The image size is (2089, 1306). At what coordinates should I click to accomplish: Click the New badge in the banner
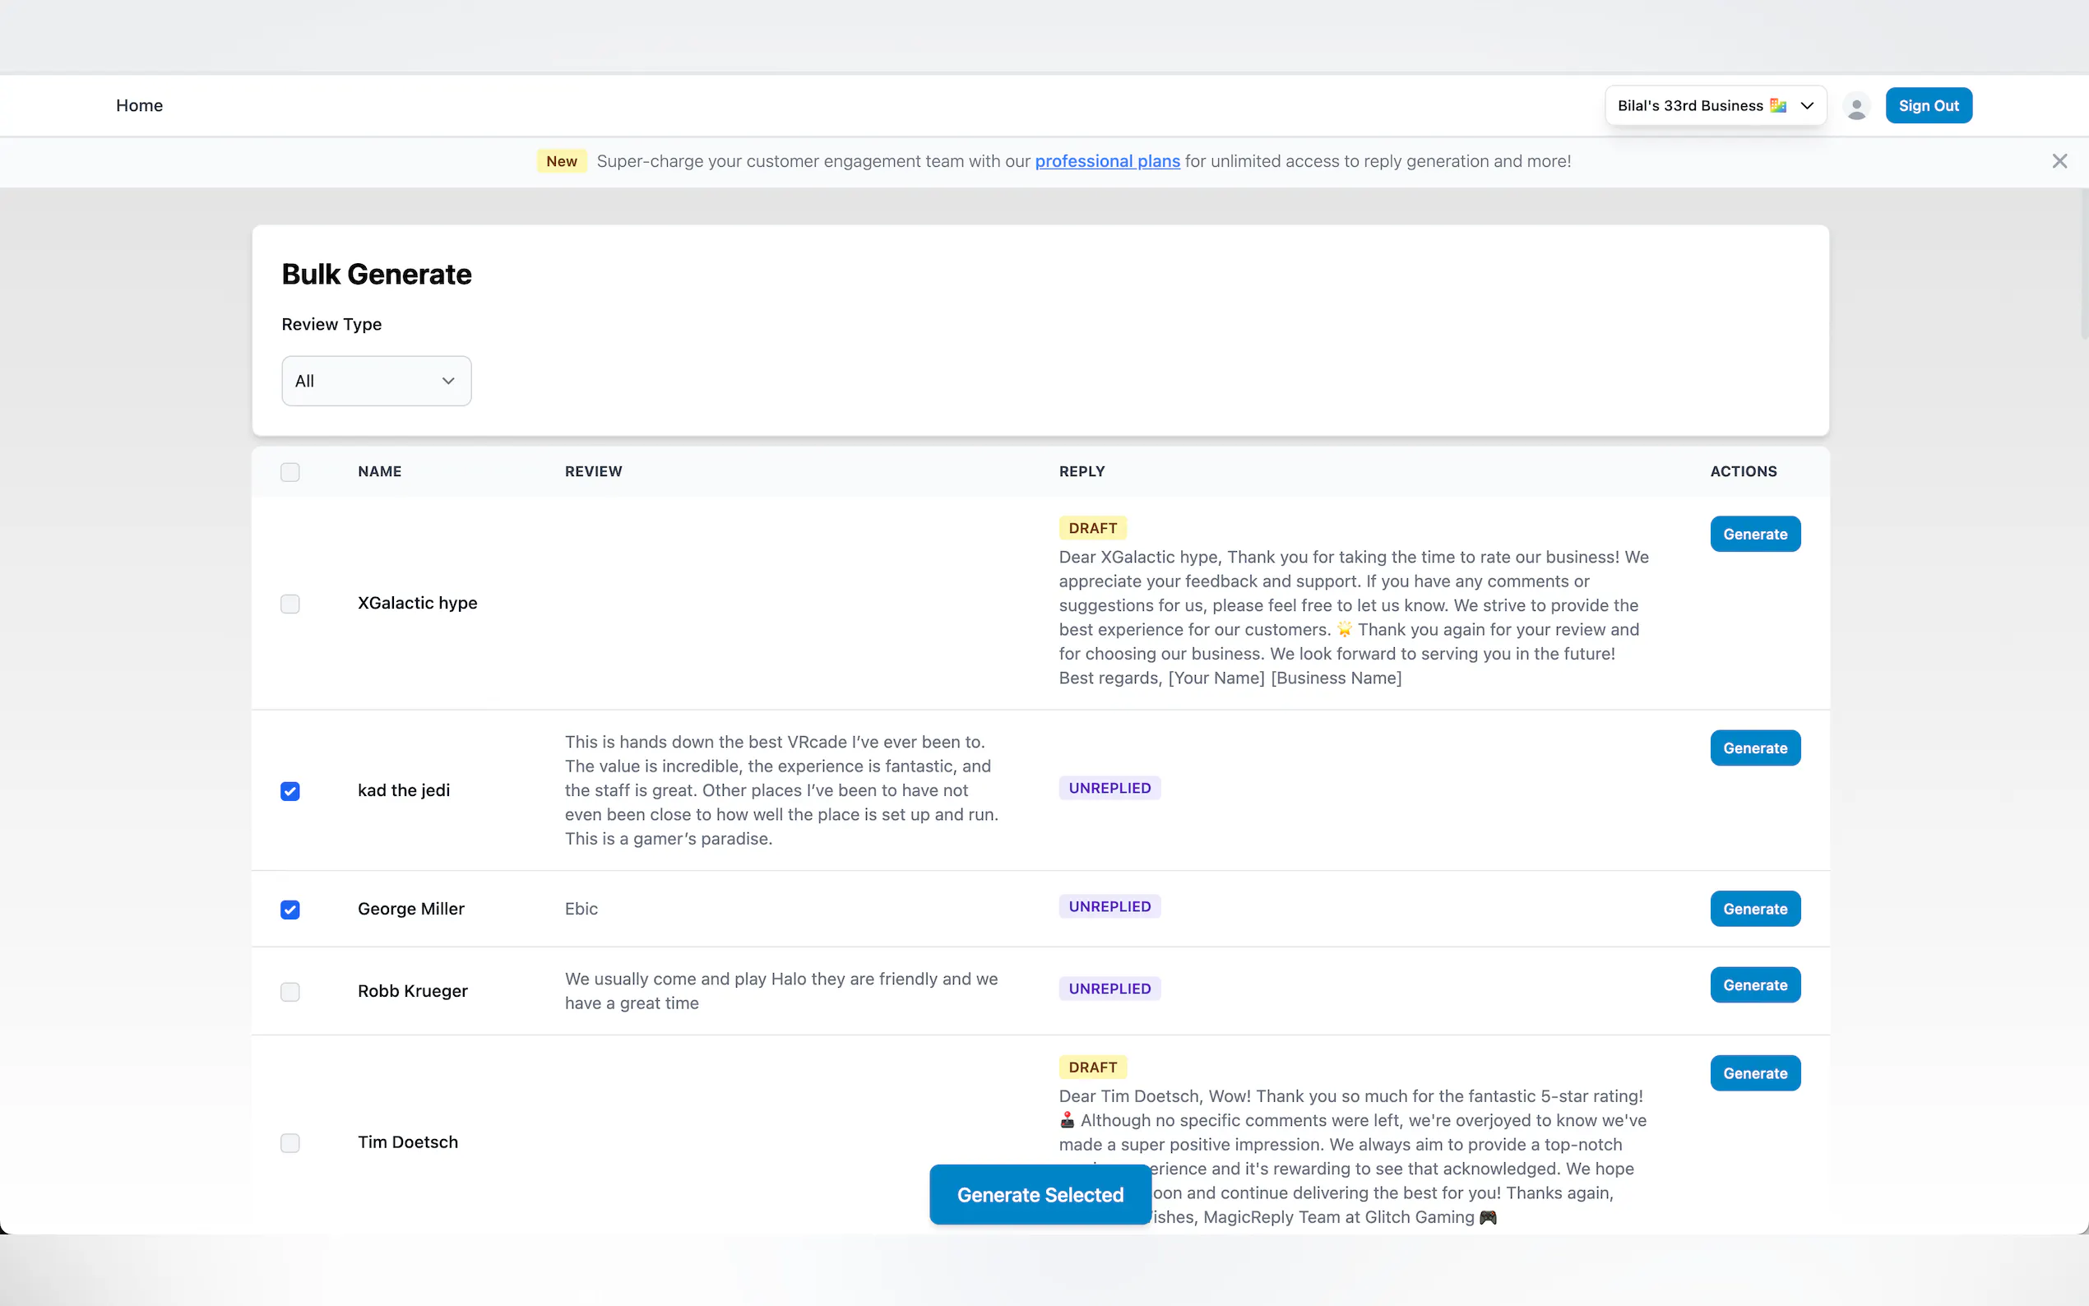point(562,160)
